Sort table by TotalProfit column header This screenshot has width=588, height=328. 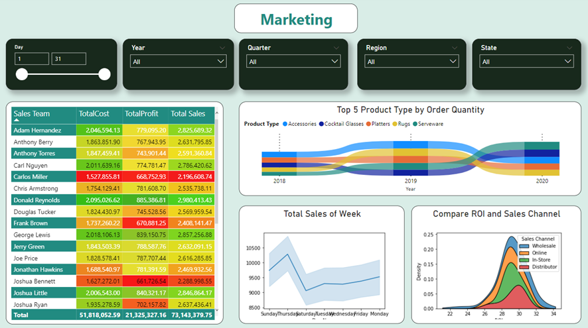click(144, 114)
